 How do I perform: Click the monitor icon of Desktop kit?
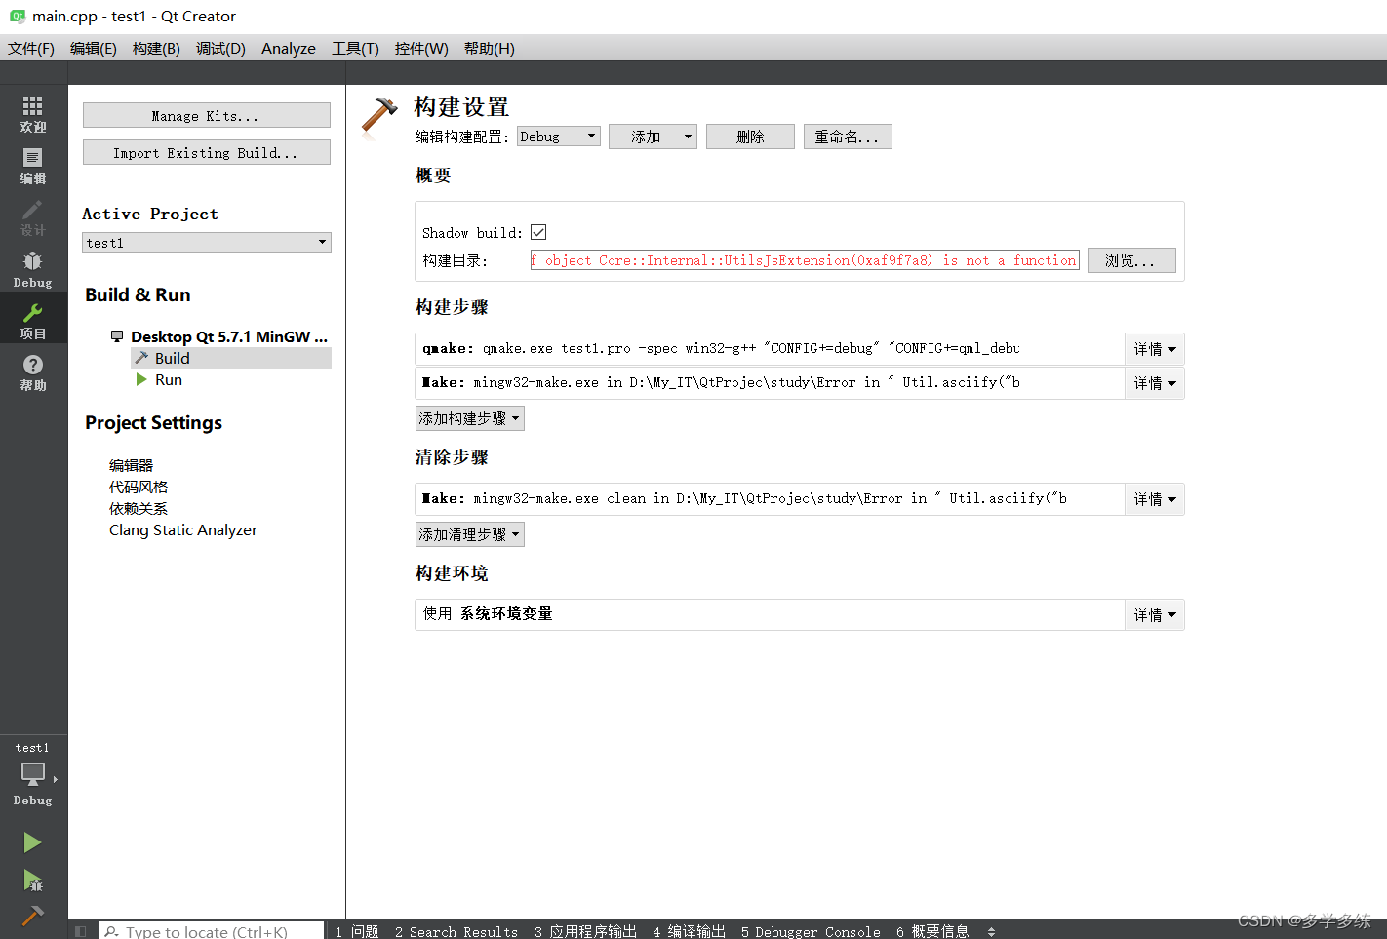coord(117,336)
